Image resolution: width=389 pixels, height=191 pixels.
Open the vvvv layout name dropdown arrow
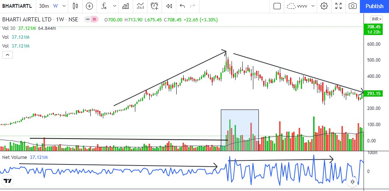click(313, 6)
